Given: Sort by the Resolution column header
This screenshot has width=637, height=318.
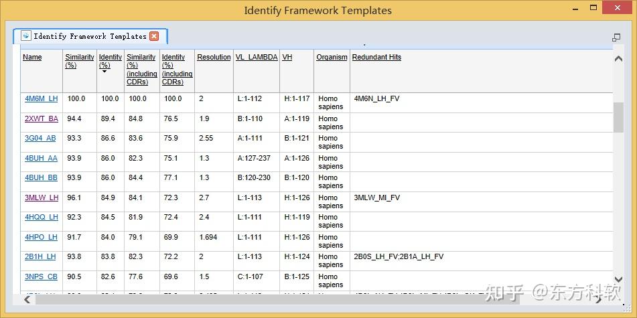Looking at the screenshot, I should click(x=214, y=58).
